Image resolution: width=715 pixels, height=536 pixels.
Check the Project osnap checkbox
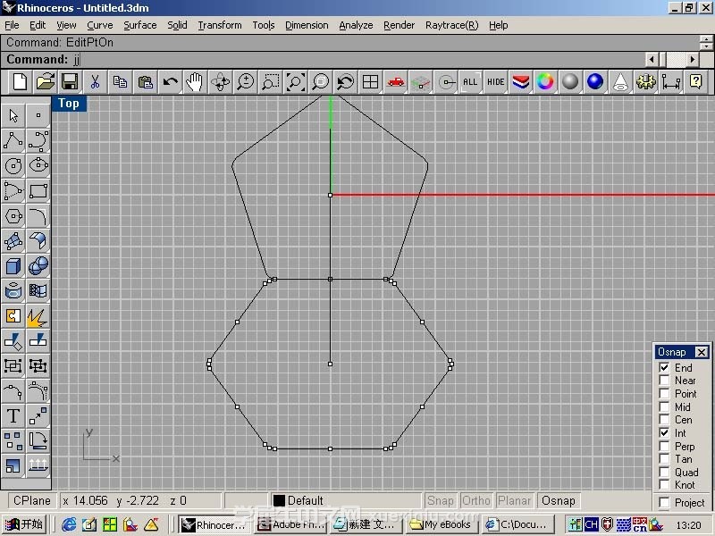point(664,502)
